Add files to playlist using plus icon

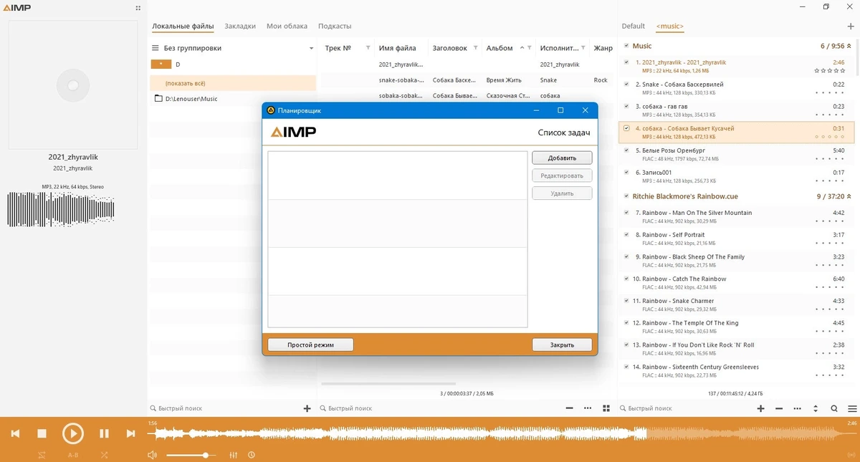pyautogui.click(x=761, y=408)
